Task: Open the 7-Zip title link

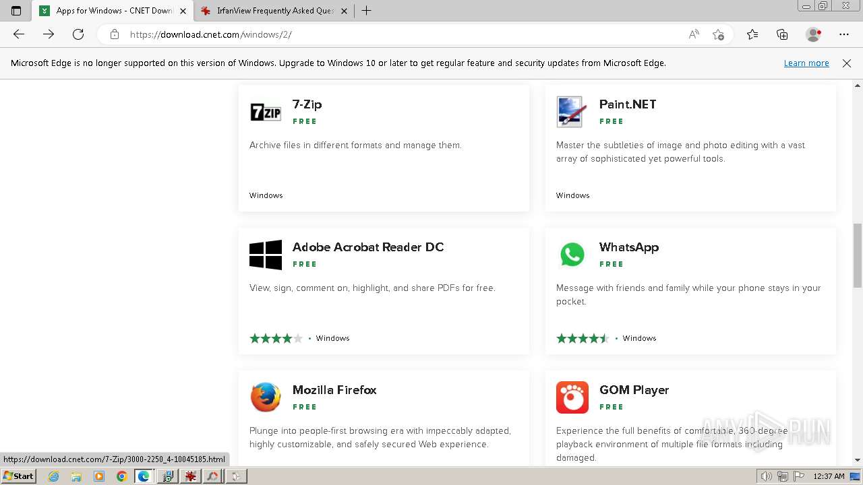Action: 307,104
